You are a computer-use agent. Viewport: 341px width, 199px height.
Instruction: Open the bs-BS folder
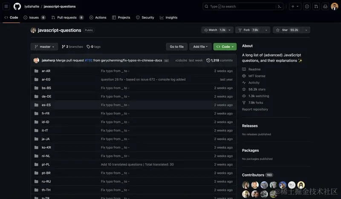click(46, 88)
